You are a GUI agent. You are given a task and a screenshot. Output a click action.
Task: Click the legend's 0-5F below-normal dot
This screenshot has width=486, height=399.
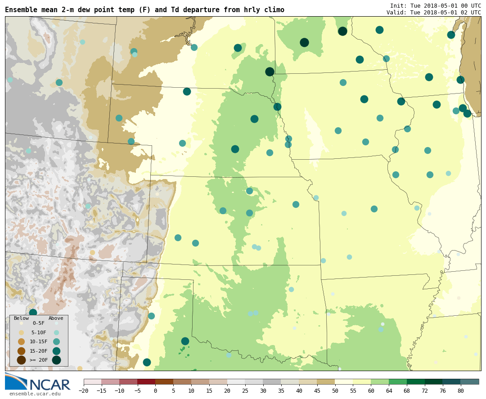coord(22,323)
